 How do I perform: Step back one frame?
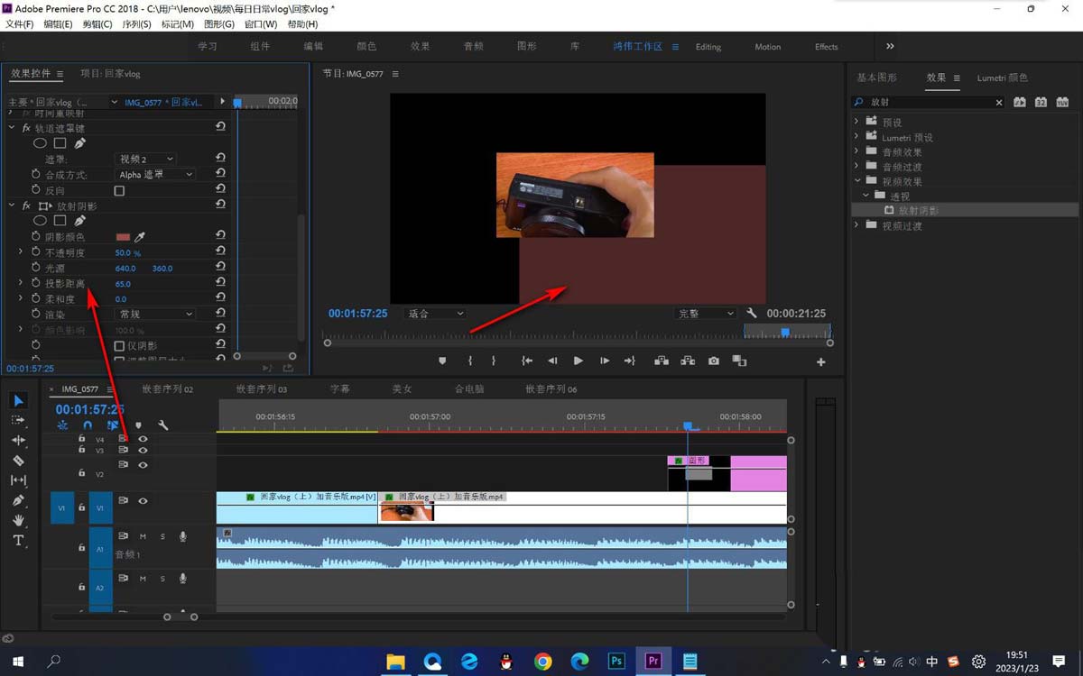coord(552,361)
